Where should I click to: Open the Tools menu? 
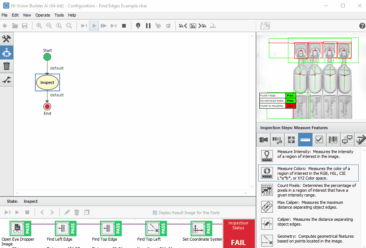point(59,15)
